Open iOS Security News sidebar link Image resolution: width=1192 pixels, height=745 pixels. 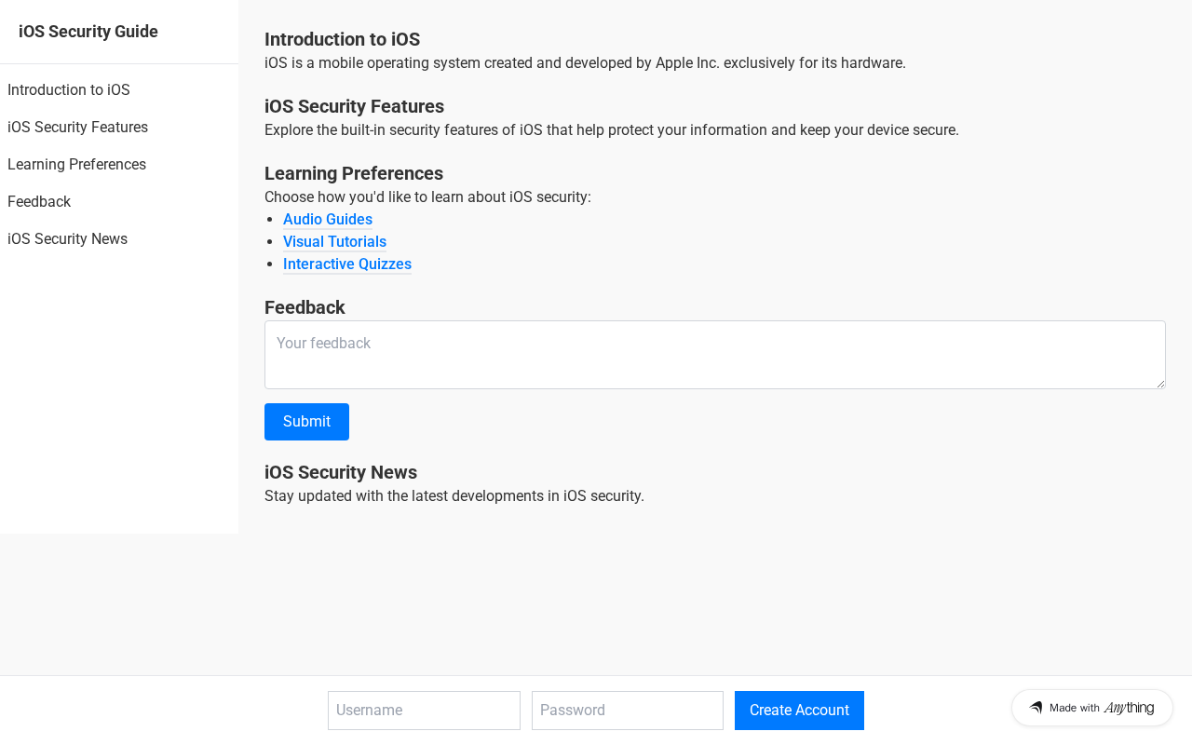67,239
